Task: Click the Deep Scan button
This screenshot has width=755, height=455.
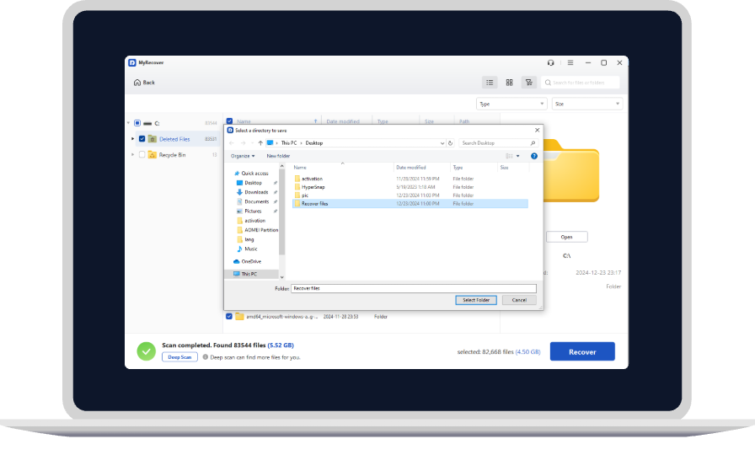Action: click(x=179, y=357)
